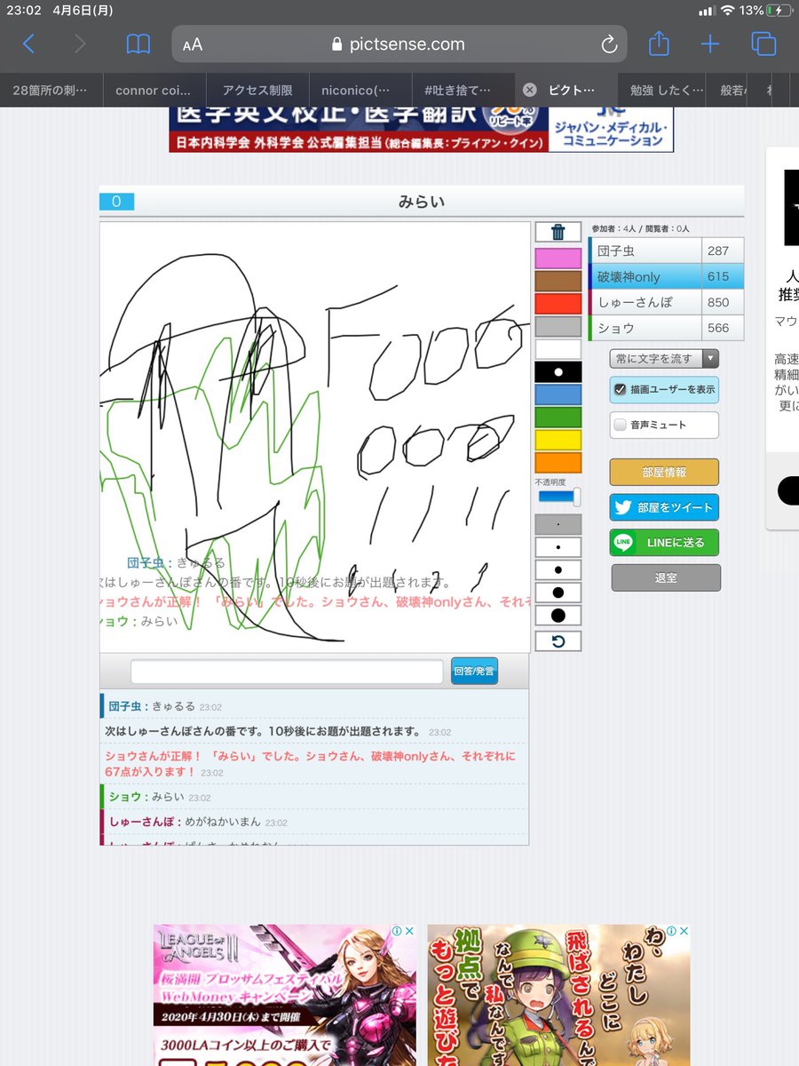This screenshot has width=799, height=1066.
Task: Switch to the connor coi tab
Action: click(x=154, y=90)
